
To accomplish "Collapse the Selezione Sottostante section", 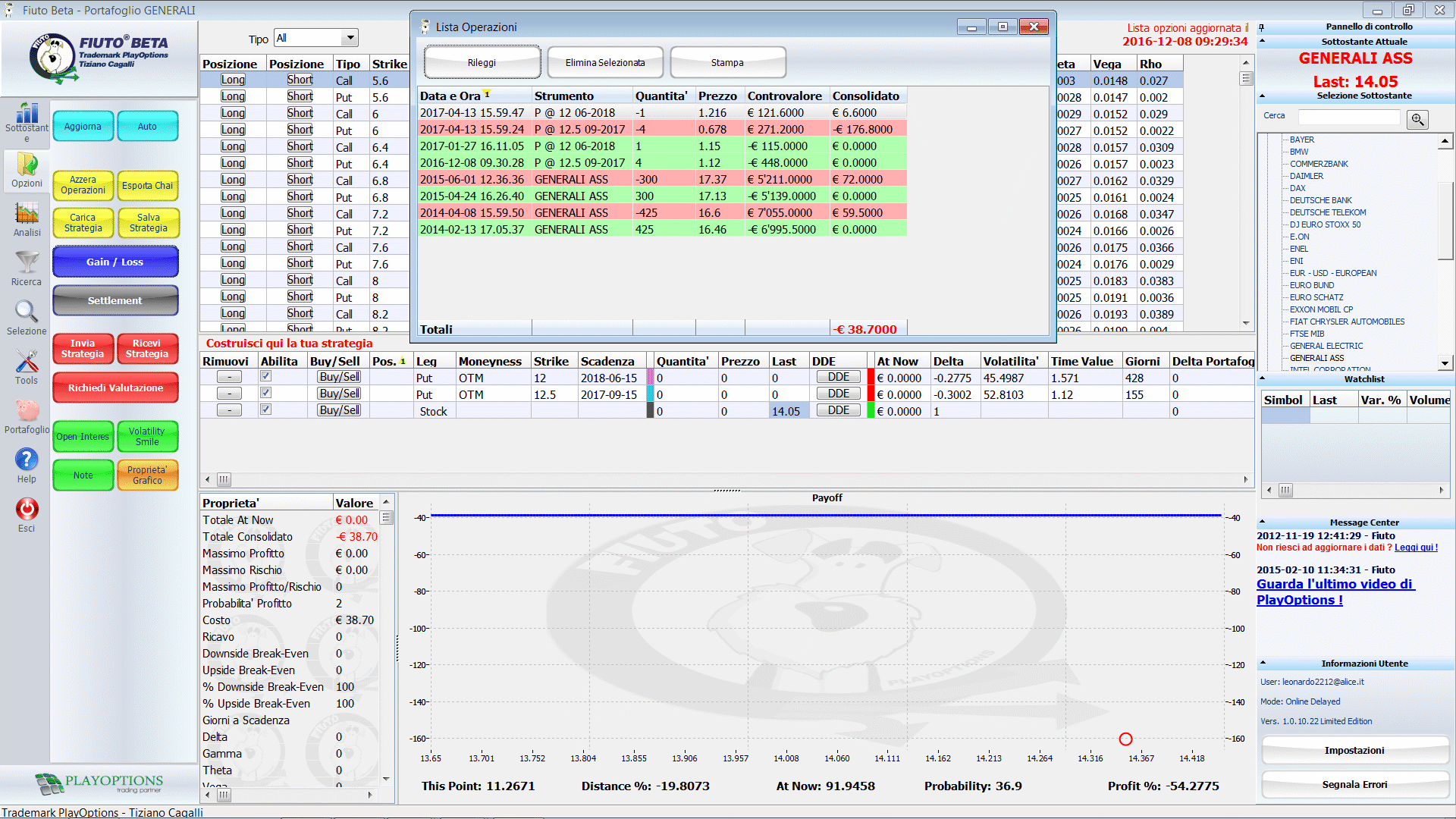I will click(x=1263, y=96).
